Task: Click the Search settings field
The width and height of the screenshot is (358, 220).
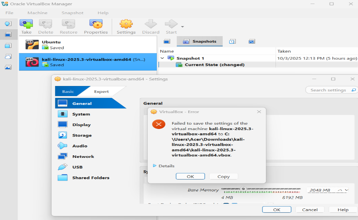Action: [x=328, y=90]
